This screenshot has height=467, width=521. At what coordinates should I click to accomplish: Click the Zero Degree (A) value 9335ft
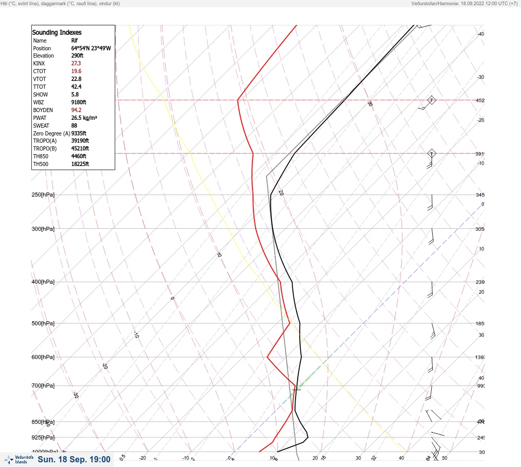pyautogui.click(x=79, y=133)
